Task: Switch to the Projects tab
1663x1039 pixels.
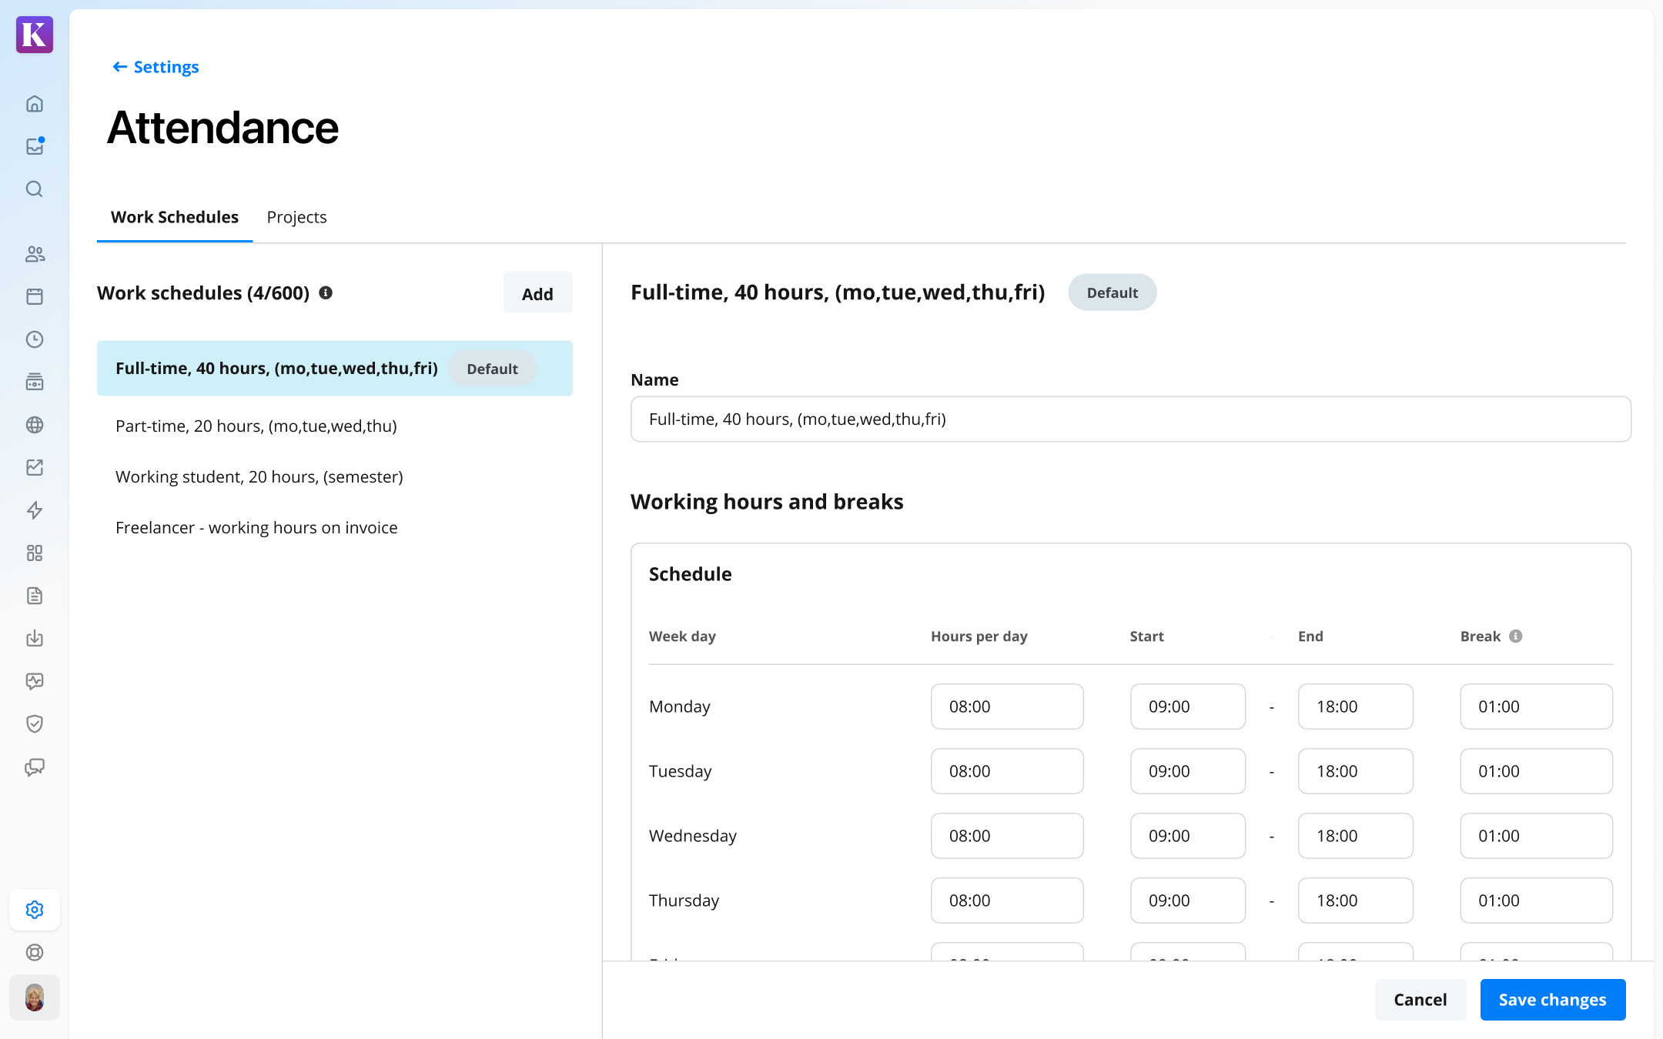Action: [296, 217]
